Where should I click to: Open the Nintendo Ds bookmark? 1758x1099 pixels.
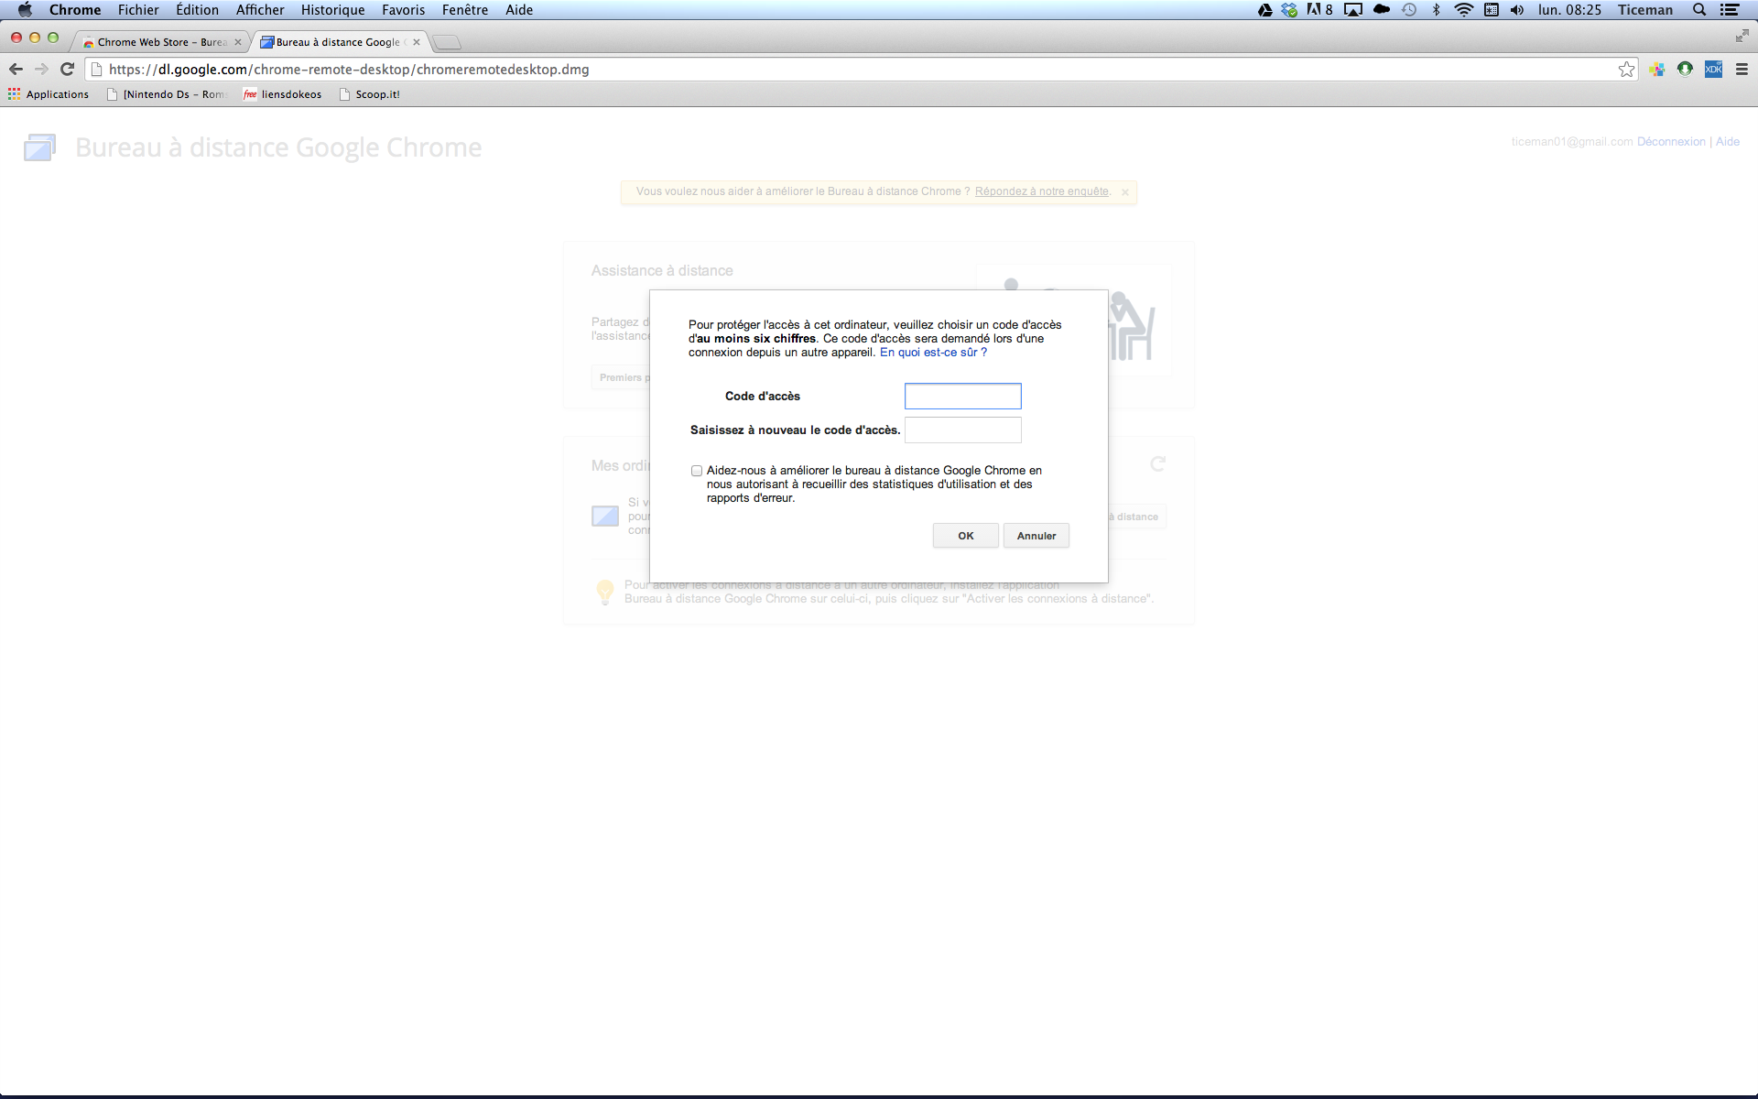click(166, 94)
